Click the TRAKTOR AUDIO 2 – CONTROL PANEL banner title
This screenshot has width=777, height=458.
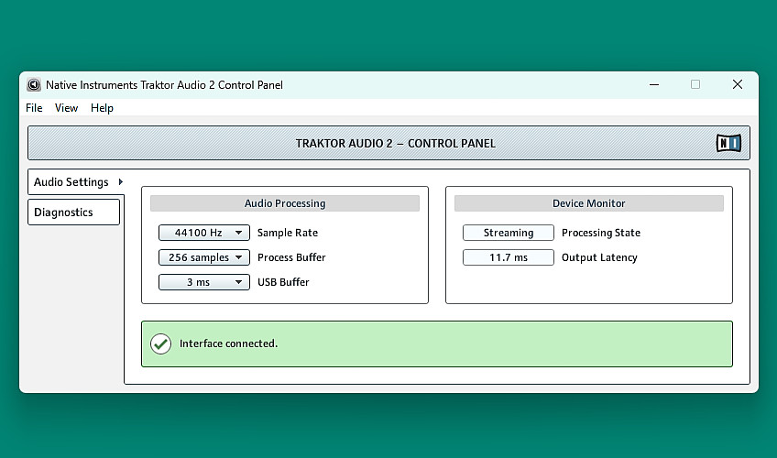pos(396,144)
